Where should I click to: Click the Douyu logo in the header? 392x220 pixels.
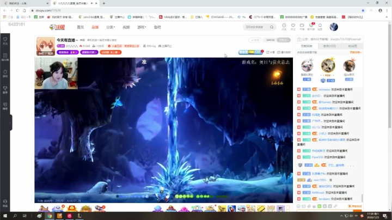[x=57, y=27]
